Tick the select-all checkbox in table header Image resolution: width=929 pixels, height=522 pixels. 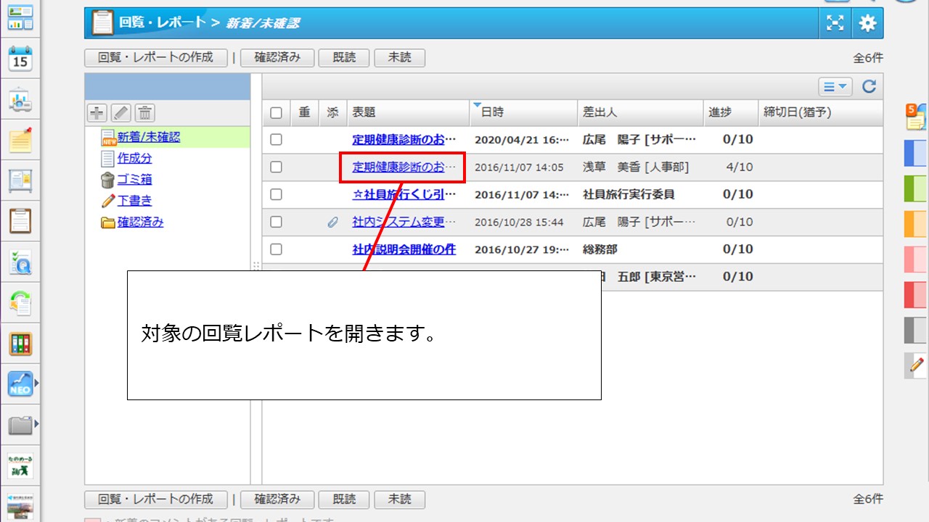click(x=276, y=112)
